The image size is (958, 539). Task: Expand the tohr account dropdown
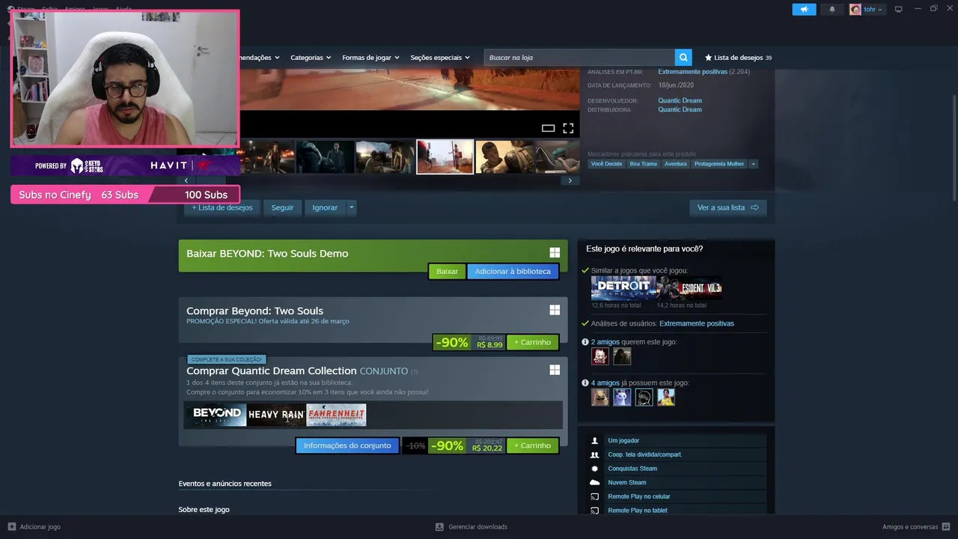879,10
